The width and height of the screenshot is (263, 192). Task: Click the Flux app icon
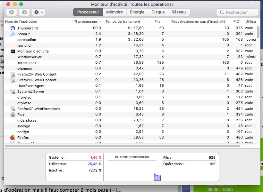13,115
